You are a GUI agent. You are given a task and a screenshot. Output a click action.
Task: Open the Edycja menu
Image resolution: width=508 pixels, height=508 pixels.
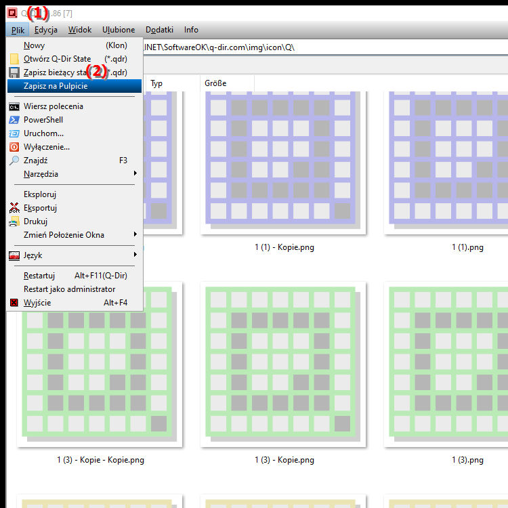[x=46, y=30]
